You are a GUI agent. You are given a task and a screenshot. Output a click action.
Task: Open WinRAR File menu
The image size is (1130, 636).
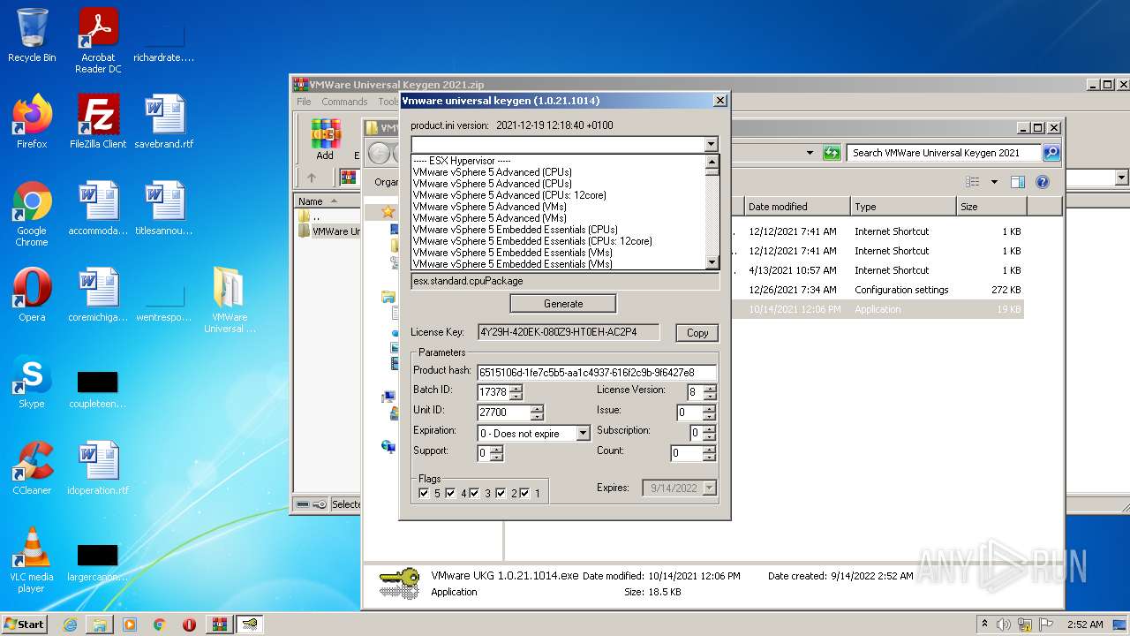coord(304,102)
